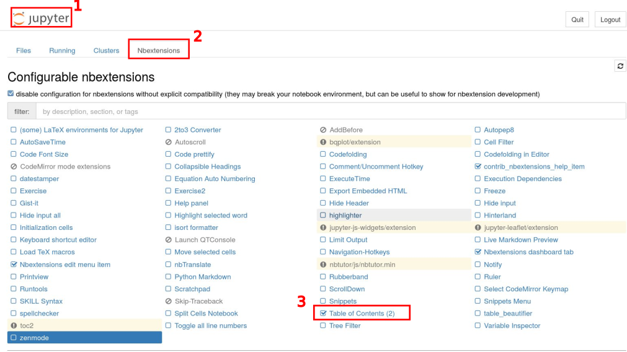Open the Export Embedded HTML link
The image size is (627, 352).
tap(368, 191)
